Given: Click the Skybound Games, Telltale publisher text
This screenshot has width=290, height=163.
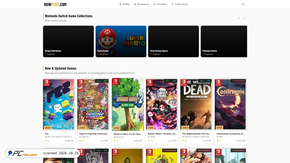Looking at the screenshot, I should 197,137.
